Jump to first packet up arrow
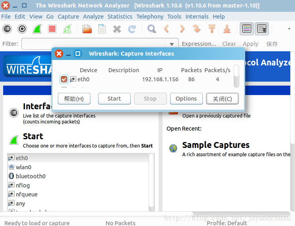The height and width of the screenshot is (226, 295). point(212,29)
